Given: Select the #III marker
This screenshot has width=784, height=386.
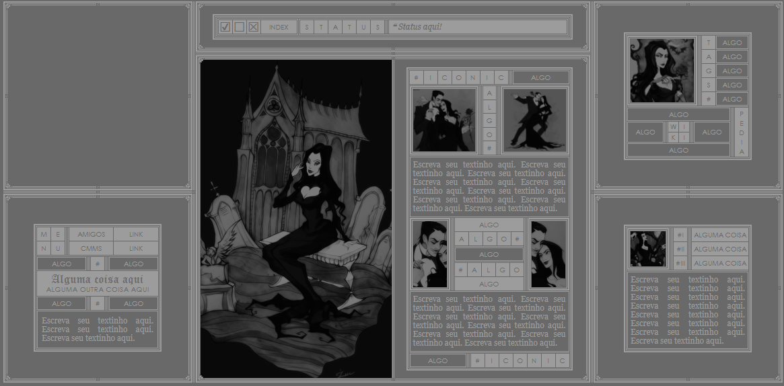Looking at the screenshot, I should point(680,263).
